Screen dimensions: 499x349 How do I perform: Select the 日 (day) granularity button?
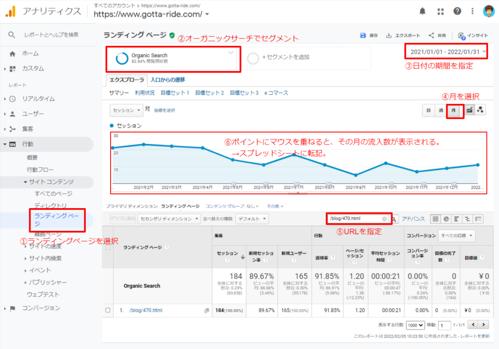pos(428,111)
